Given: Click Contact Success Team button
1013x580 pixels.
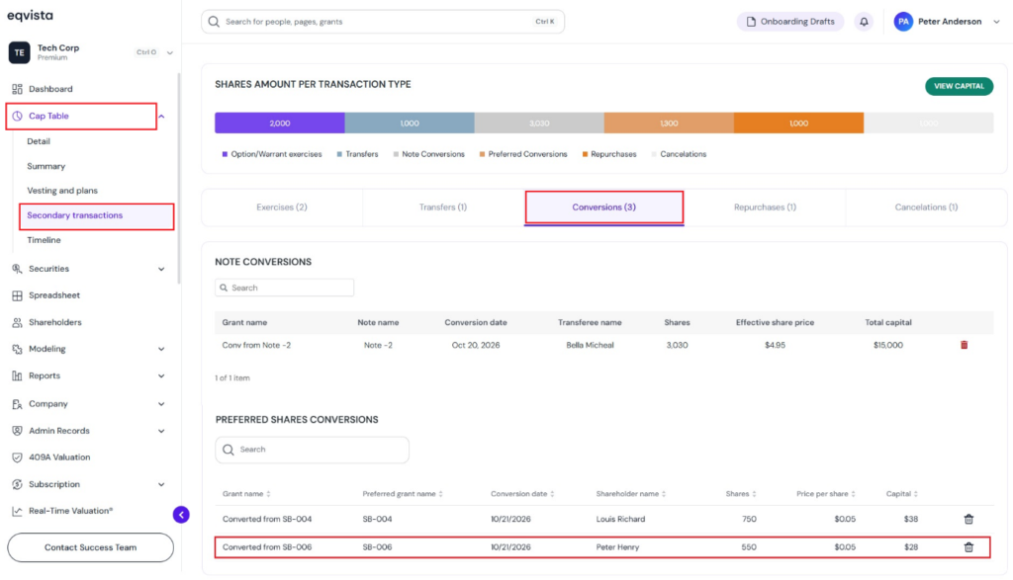Looking at the screenshot, I should [90, 547].
